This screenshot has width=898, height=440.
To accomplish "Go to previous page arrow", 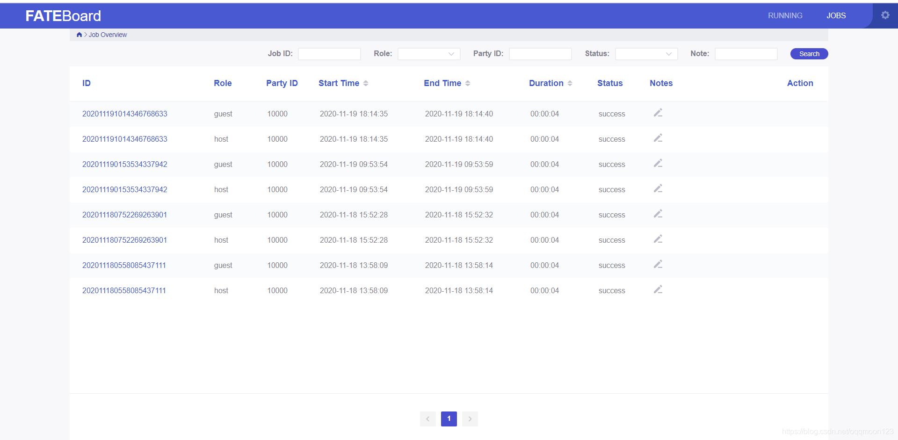I will point(428,419).
